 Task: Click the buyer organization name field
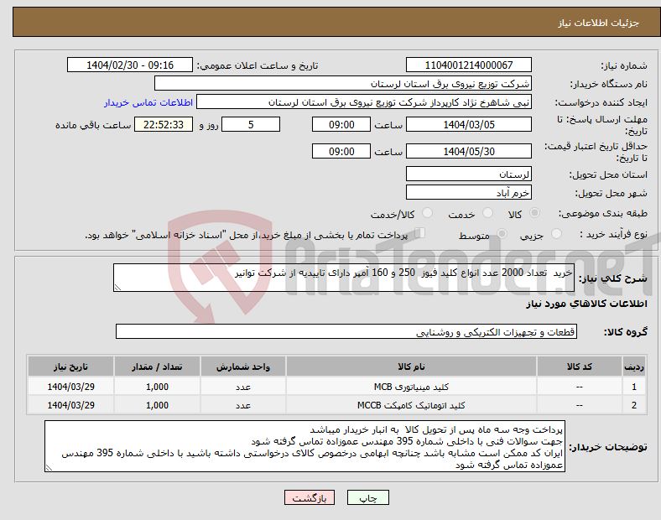(343, 83)
